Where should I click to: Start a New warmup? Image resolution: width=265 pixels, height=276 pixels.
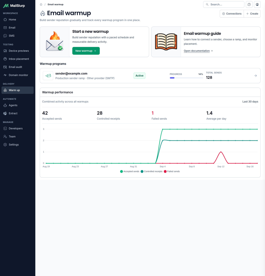point(86,51)
